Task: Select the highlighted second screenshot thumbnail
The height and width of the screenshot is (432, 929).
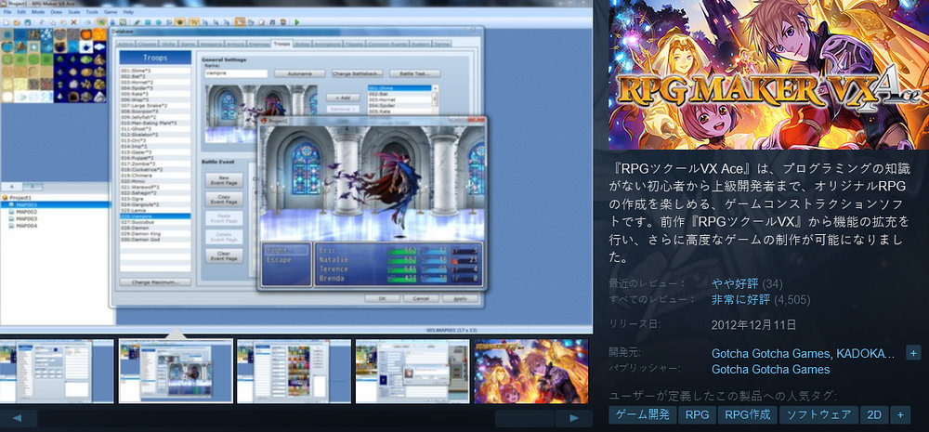Action: click(x=176, y=371)
